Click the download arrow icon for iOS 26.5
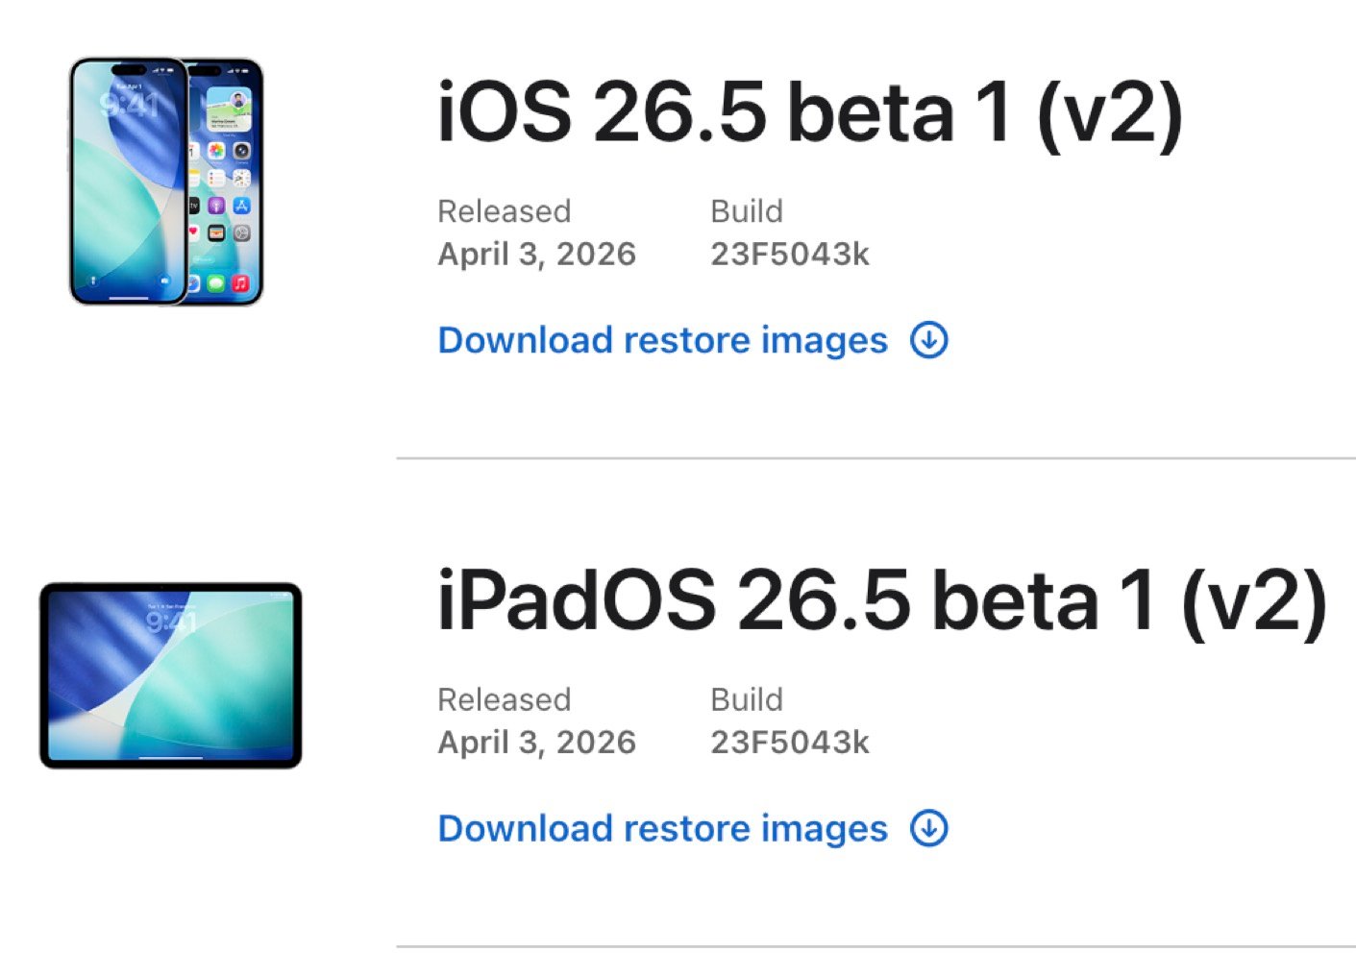This screenshot has height=976, width=1356. coord(929,340)
